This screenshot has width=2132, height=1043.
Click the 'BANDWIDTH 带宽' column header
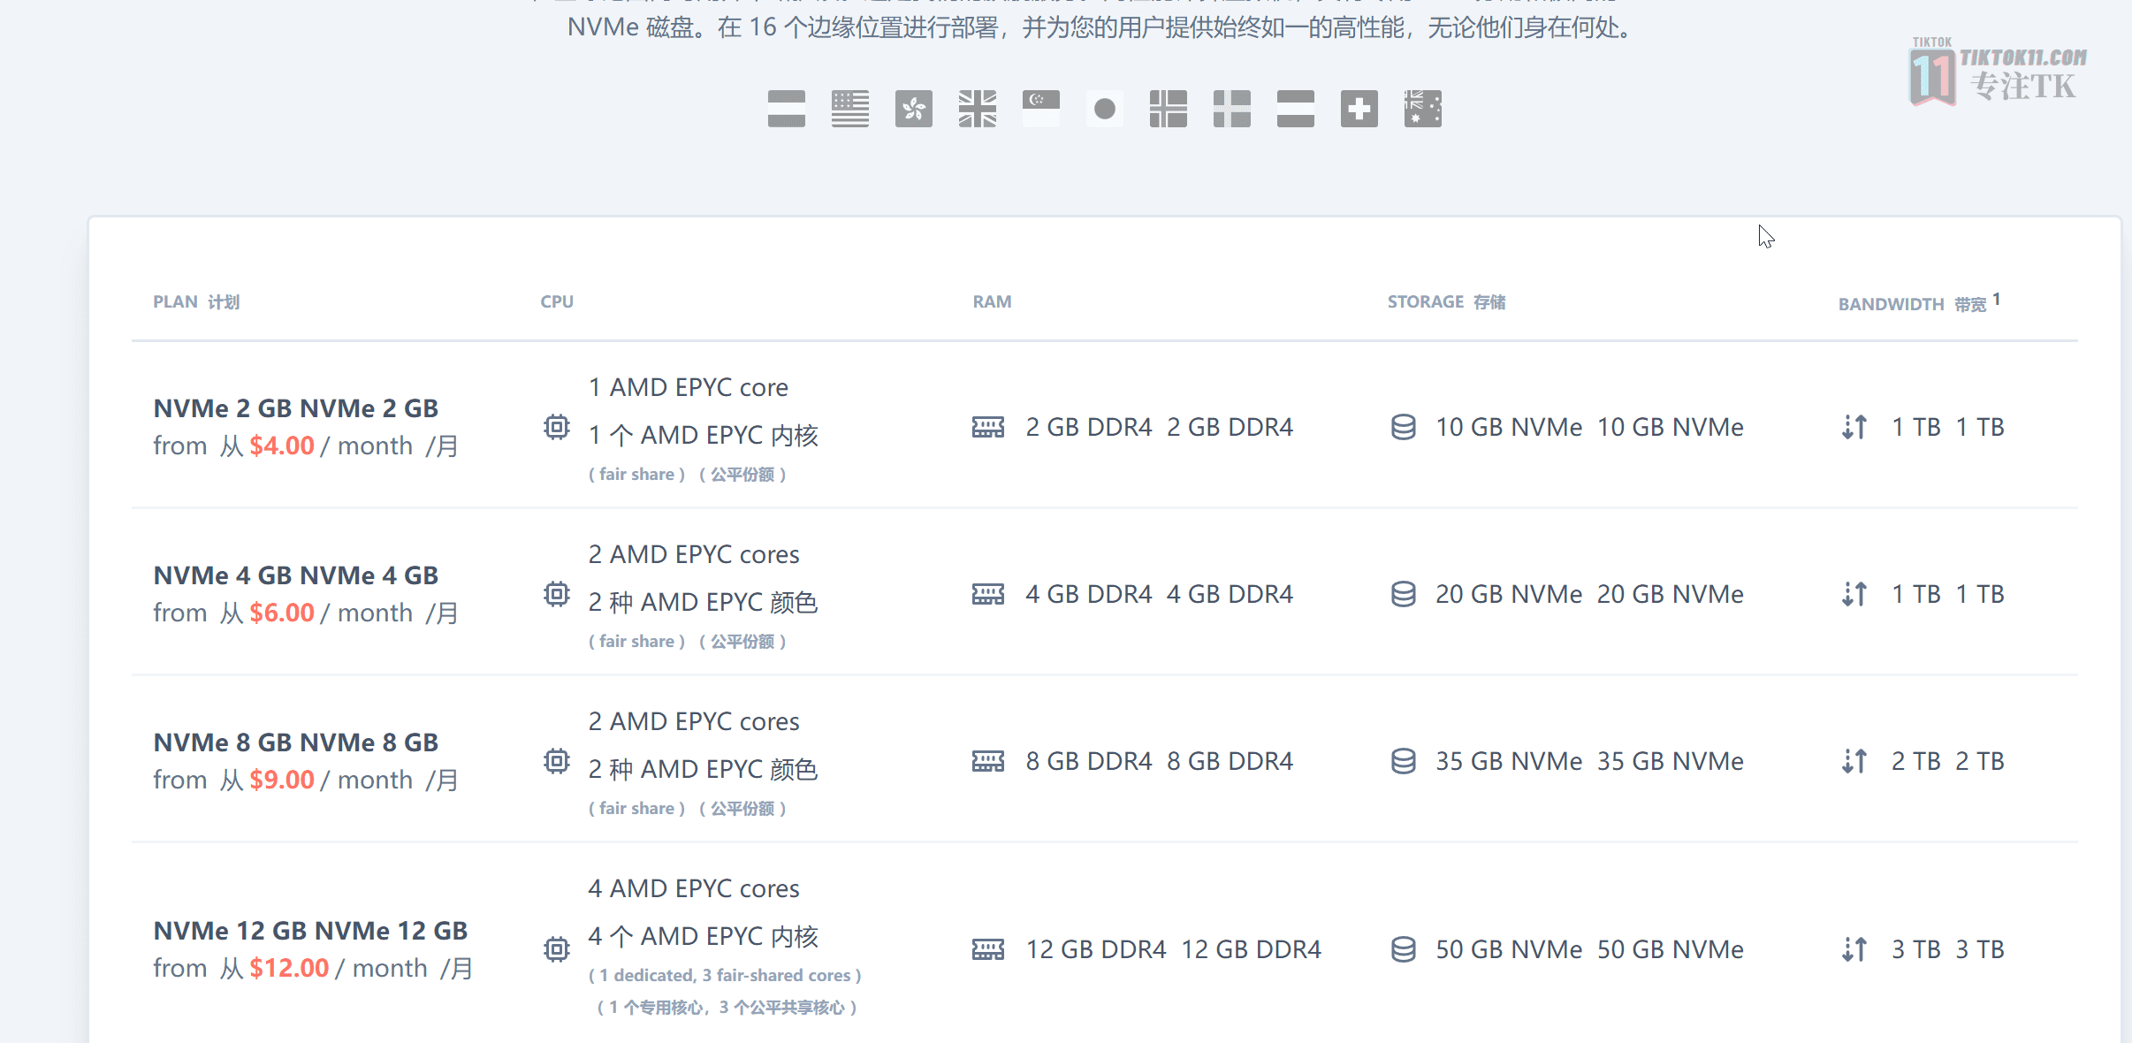click(x=1913, y=305)
